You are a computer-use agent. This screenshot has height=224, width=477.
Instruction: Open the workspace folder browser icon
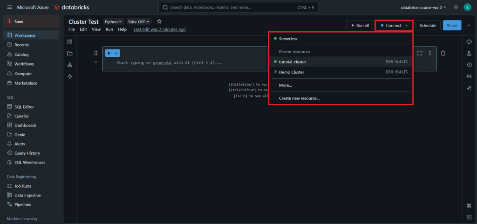click(70, 54)
